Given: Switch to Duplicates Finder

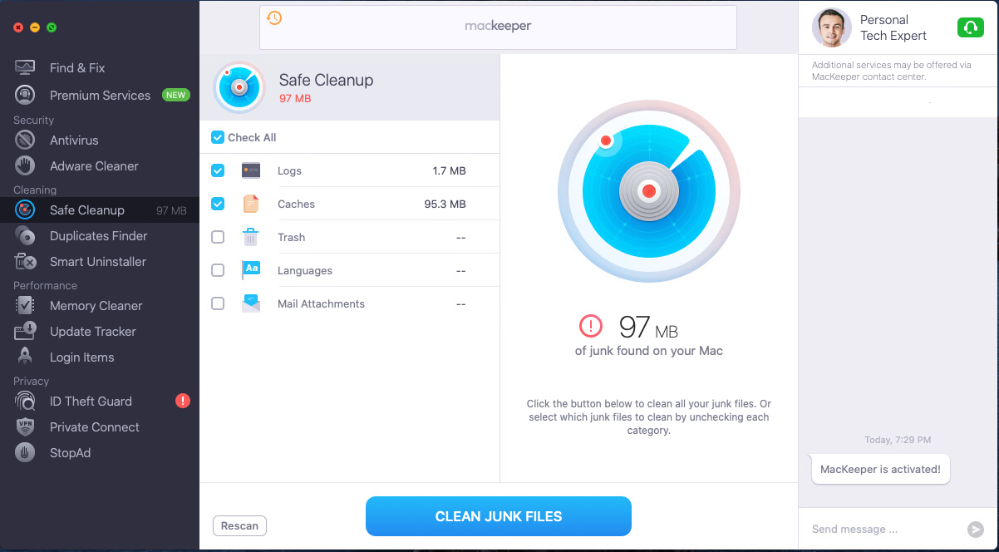Looking at the screenshot, I should (100, 236).
